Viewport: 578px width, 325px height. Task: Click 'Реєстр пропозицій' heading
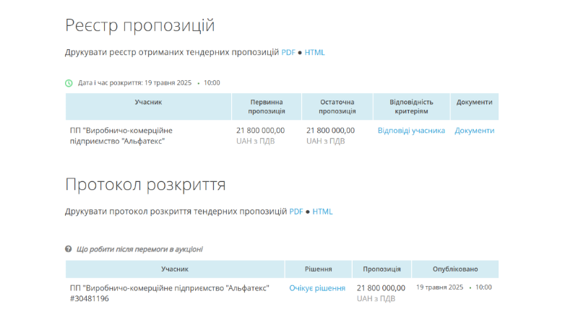(139, 25)
